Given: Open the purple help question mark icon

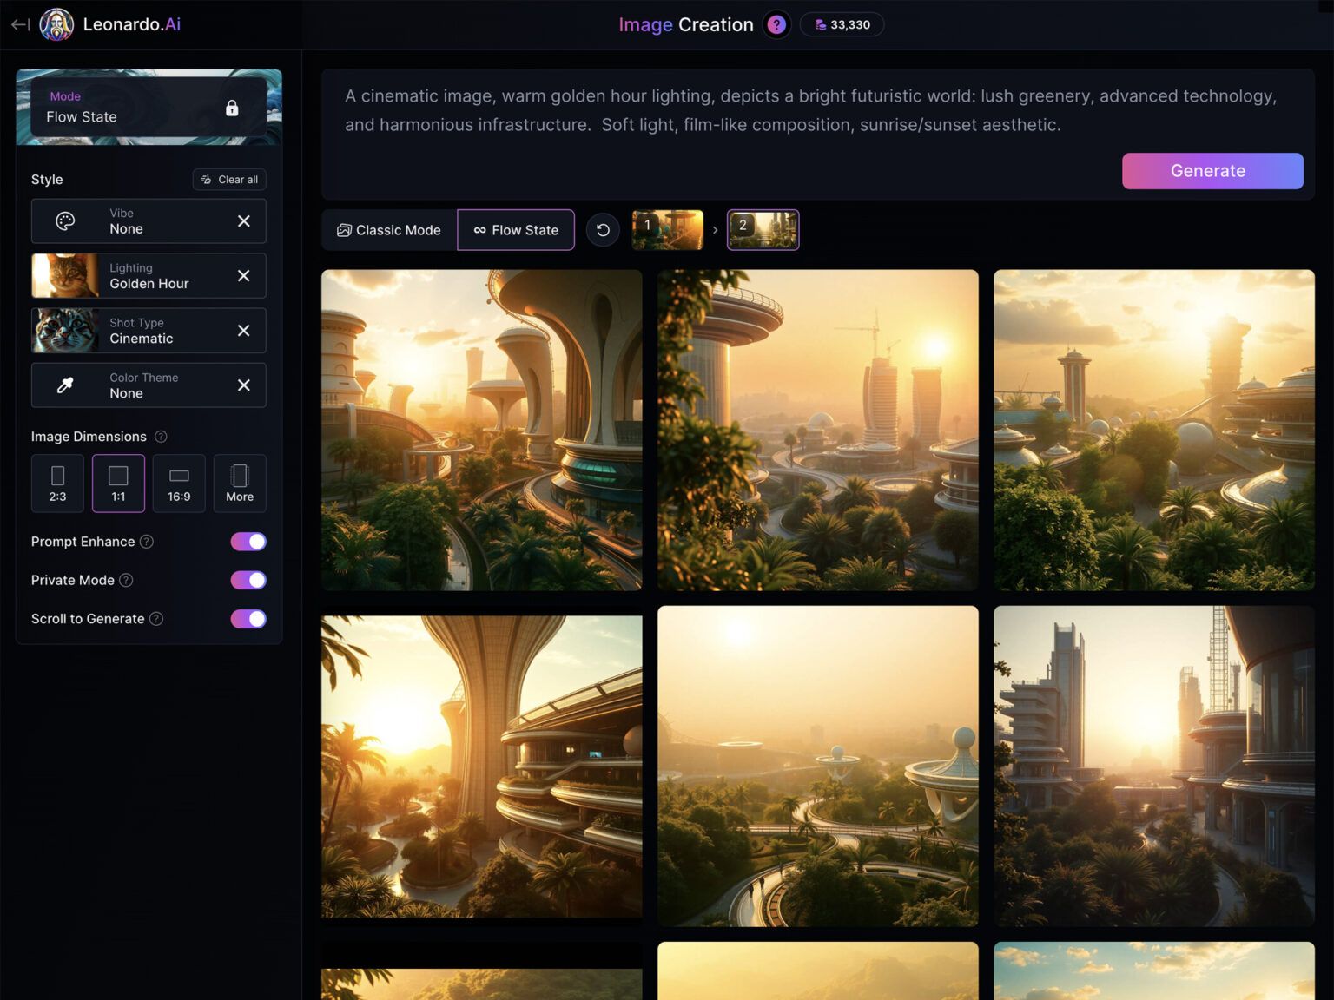Looking at the screenshot, I should (776, 24).
